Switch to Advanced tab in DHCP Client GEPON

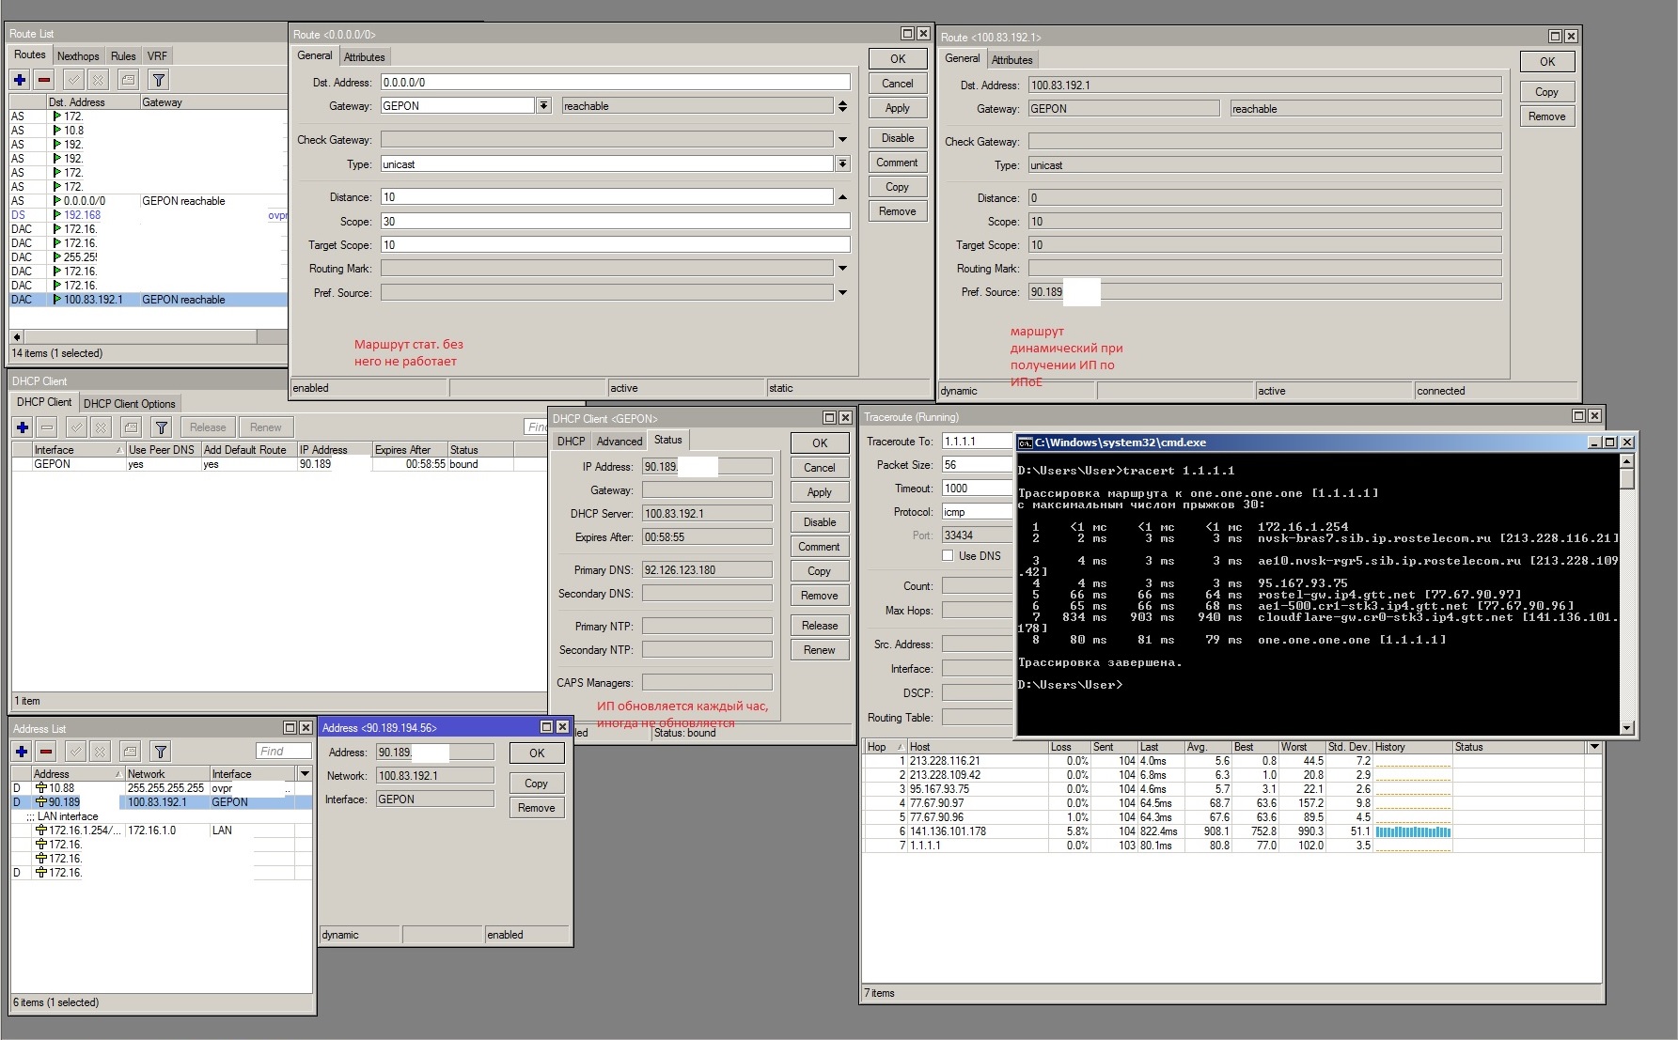point(619,442)
